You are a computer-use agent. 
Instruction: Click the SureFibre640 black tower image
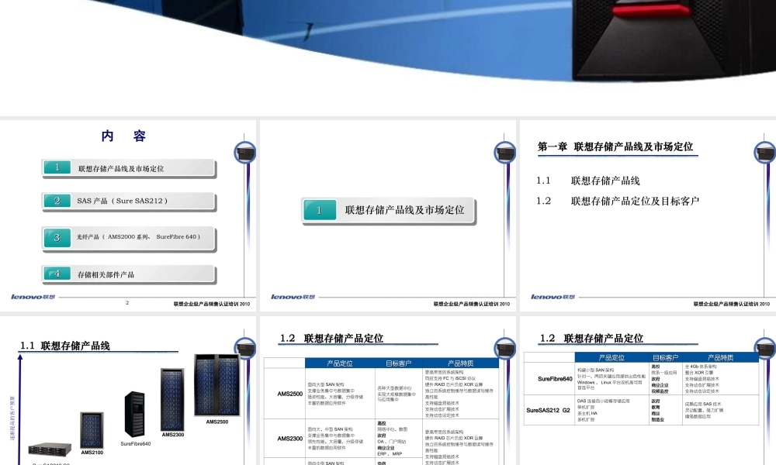click(x=134, y=414)
